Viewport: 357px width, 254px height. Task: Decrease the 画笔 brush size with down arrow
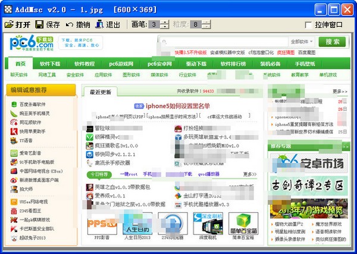(164, 27)
